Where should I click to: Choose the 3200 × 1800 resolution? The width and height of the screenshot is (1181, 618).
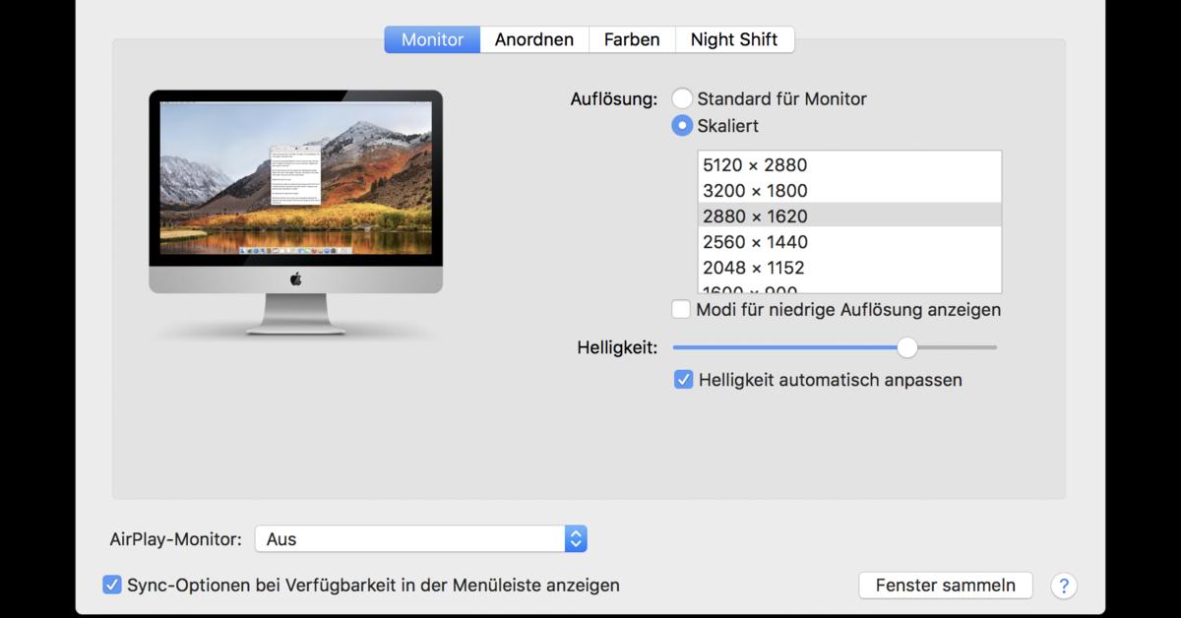coord(849,190)
